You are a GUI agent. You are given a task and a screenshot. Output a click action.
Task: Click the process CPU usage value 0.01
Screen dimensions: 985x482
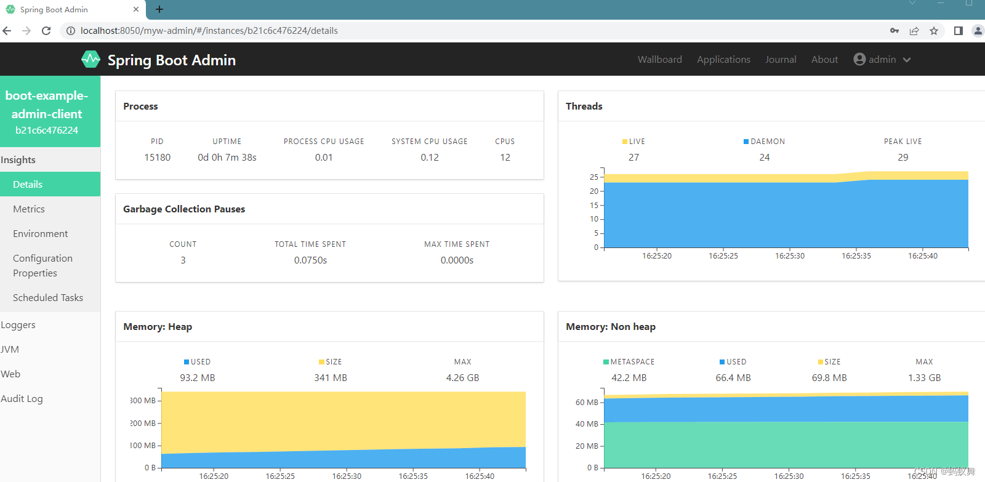pyautogui.click(x=324, y=158)
